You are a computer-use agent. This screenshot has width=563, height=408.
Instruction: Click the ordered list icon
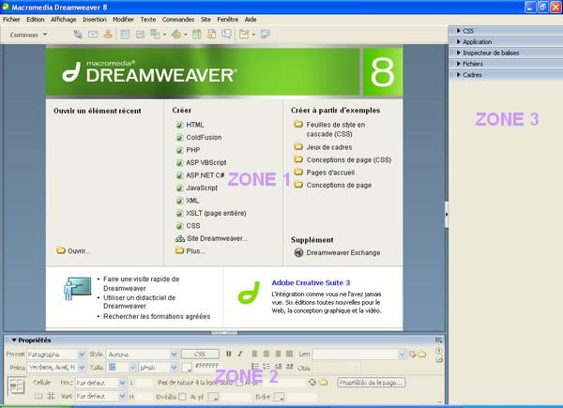click(266, 367)
